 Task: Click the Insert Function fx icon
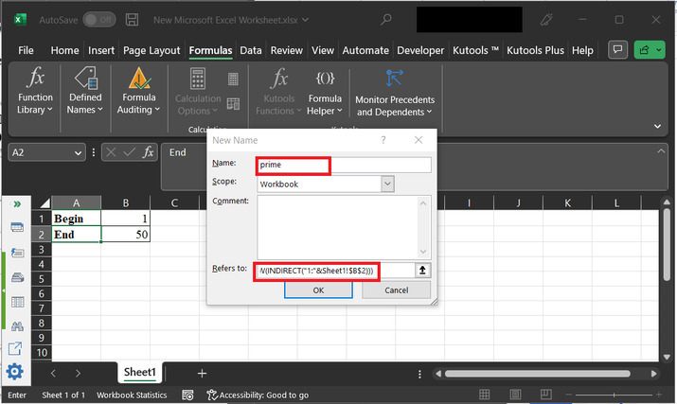tap(148, 152)
